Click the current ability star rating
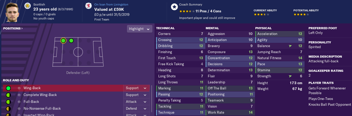 pos(262,15)
